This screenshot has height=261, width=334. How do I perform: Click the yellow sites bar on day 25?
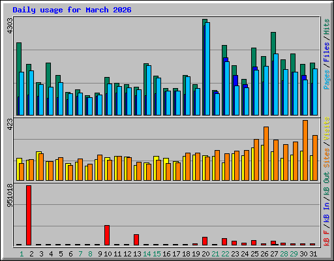[x=252, y=164]
